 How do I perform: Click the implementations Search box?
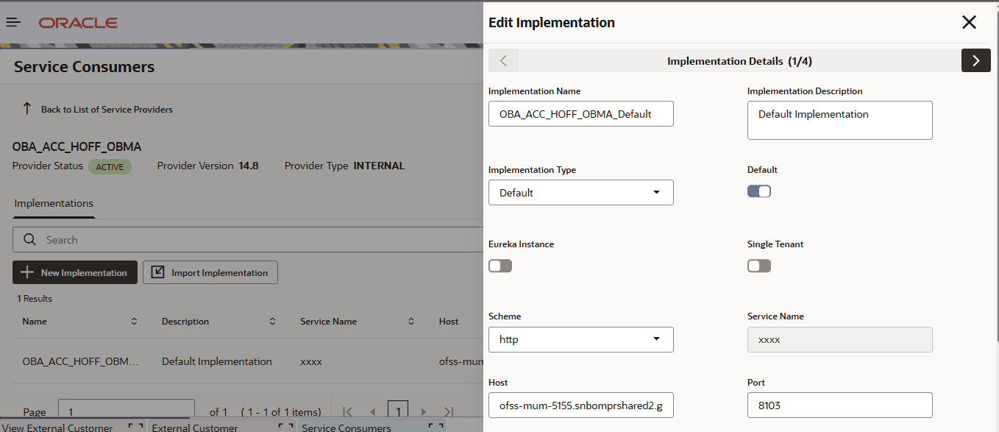(249, 240)
